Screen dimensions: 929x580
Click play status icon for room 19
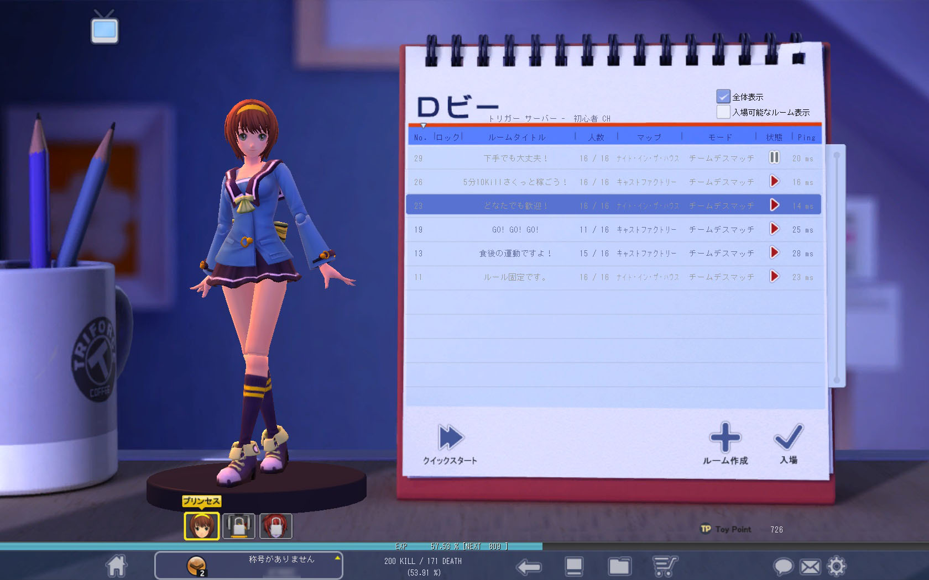tap(774, 229)
